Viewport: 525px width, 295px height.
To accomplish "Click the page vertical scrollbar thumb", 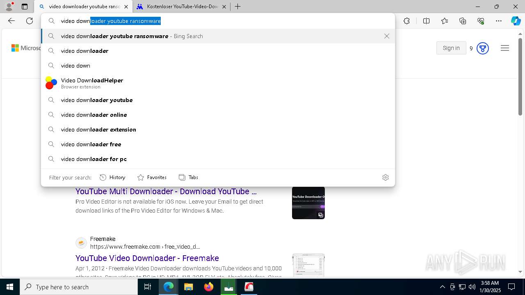I will 520,77.
